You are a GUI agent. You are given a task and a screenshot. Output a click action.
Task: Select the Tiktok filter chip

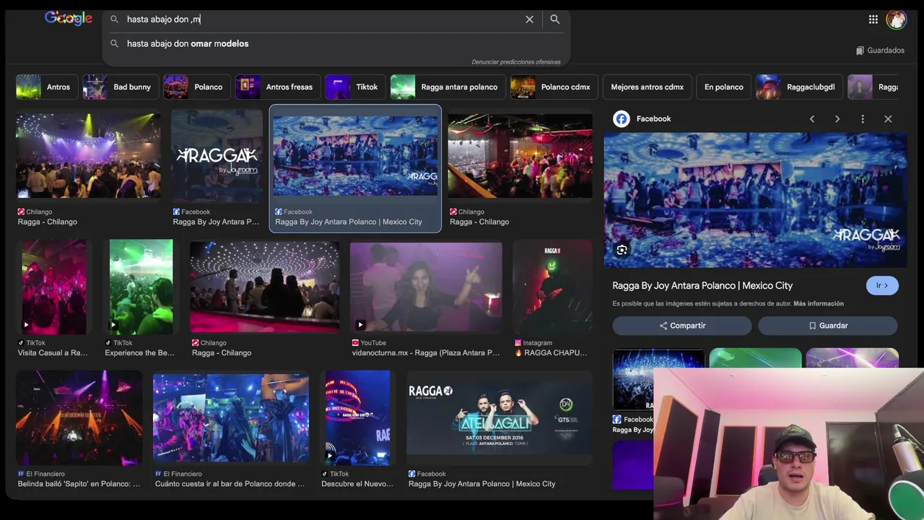pyautogui.click(x=354, y=87)
